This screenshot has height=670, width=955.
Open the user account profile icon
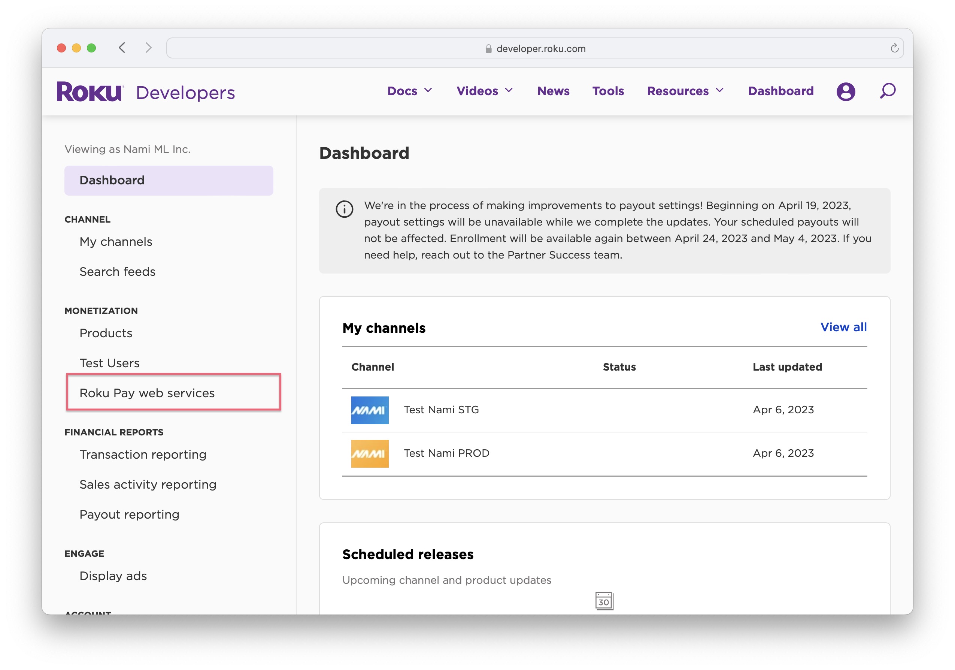pyautogui.click(x=845, y=91)
